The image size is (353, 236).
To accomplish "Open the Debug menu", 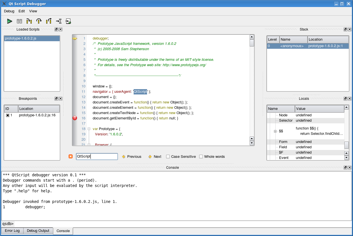I will coord(9,11).
